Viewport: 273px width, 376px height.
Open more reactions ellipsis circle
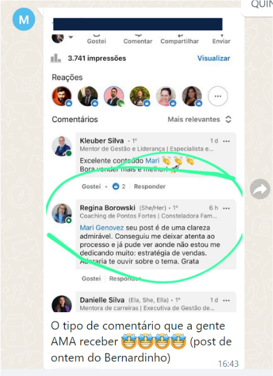[x=218, y=96]
